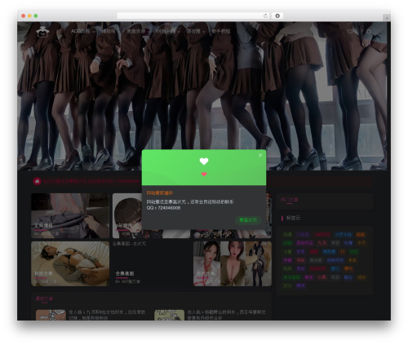This screenshot has width=408, height=345.
Task: Open the second latest article title link
Action: [x=227, y=315]
